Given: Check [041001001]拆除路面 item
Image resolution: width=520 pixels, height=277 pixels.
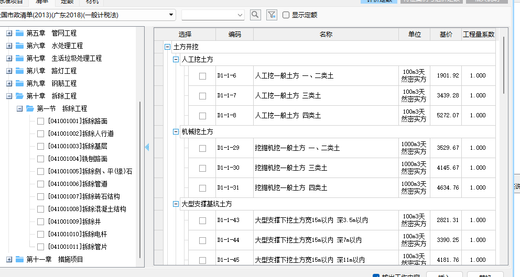Looking at the screenshot, I should (x=40, y=121).
